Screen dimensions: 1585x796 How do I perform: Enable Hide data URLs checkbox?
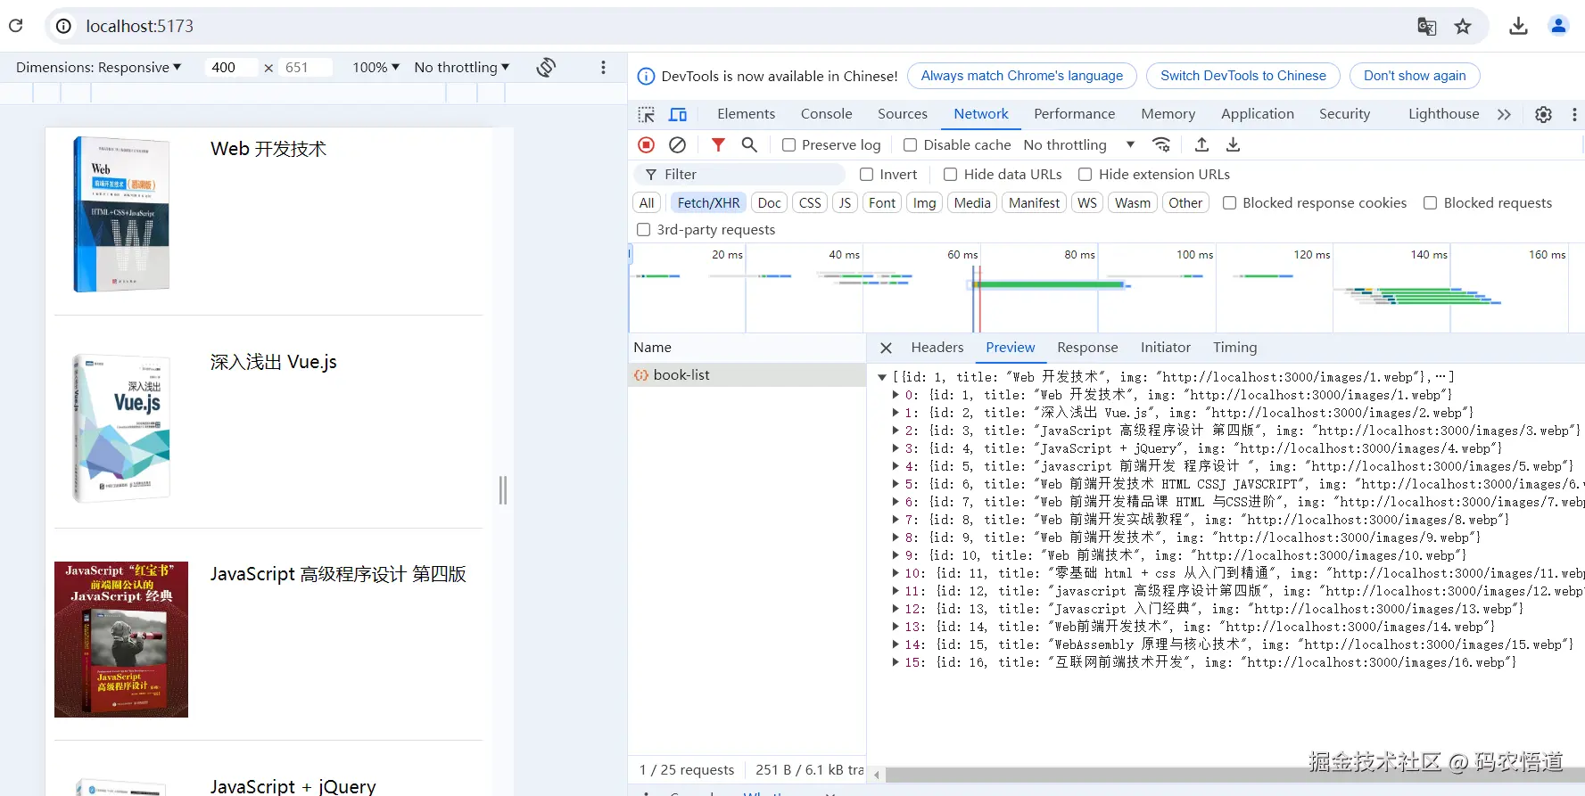(x=950, y=175)
